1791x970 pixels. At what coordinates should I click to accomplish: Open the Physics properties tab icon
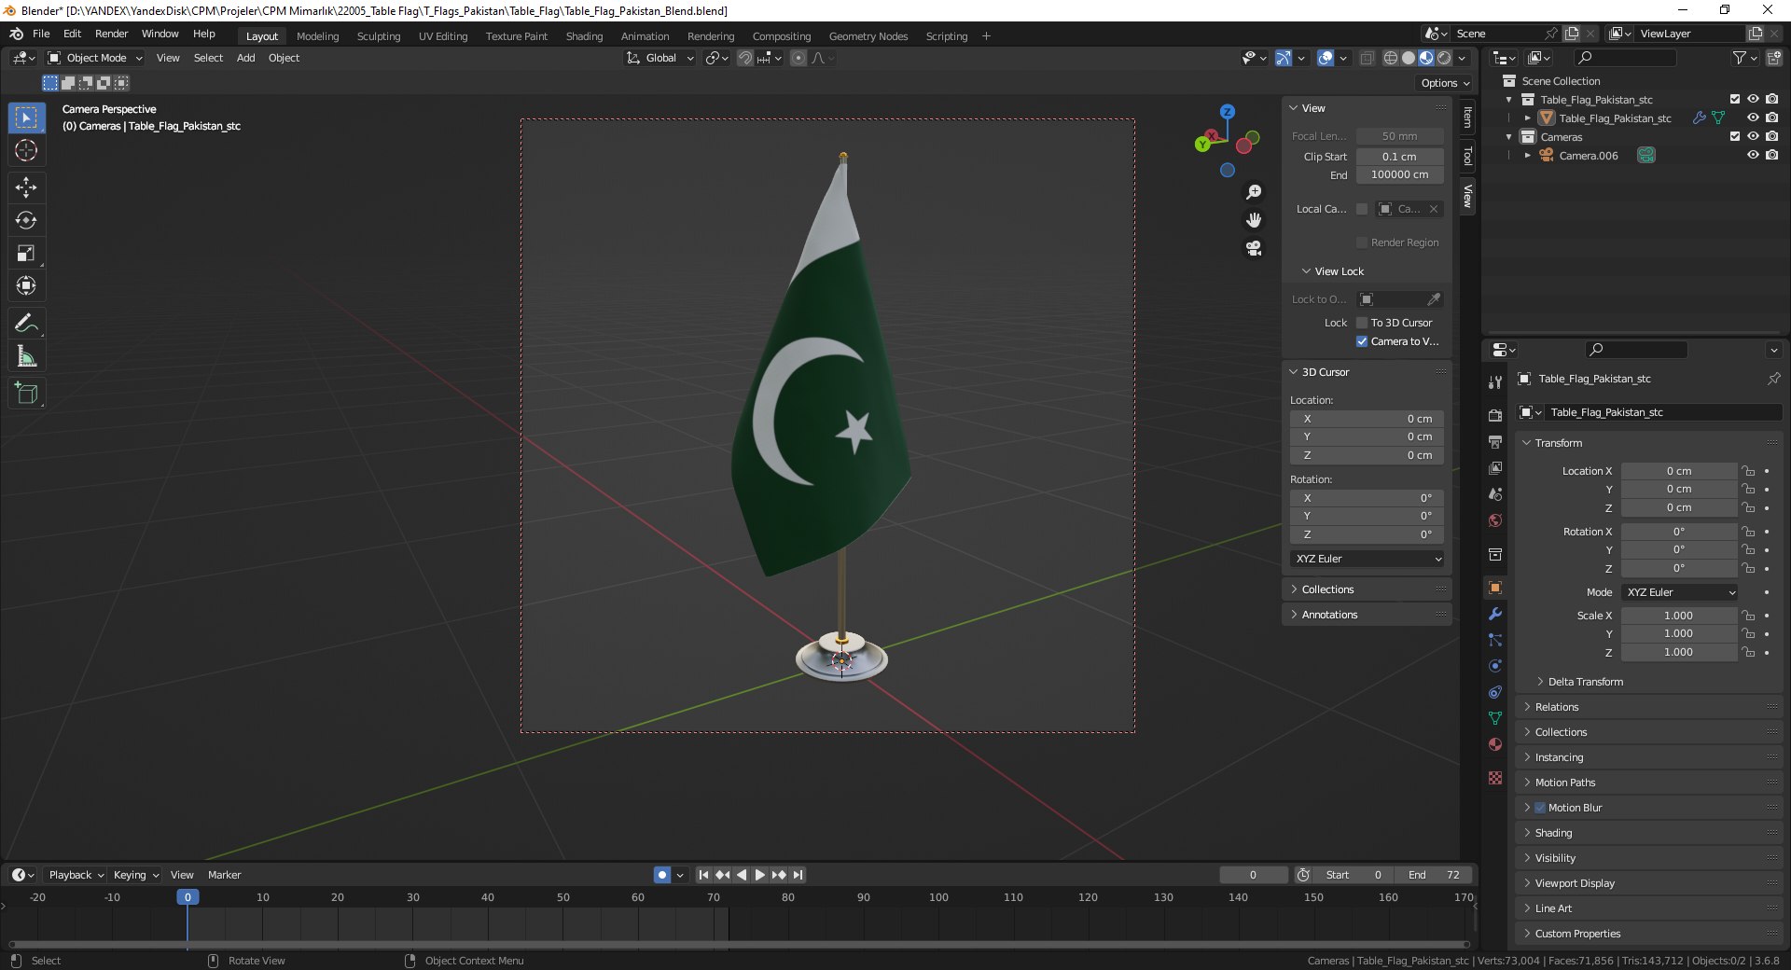pyautogui.click(x=1495, y=666)
